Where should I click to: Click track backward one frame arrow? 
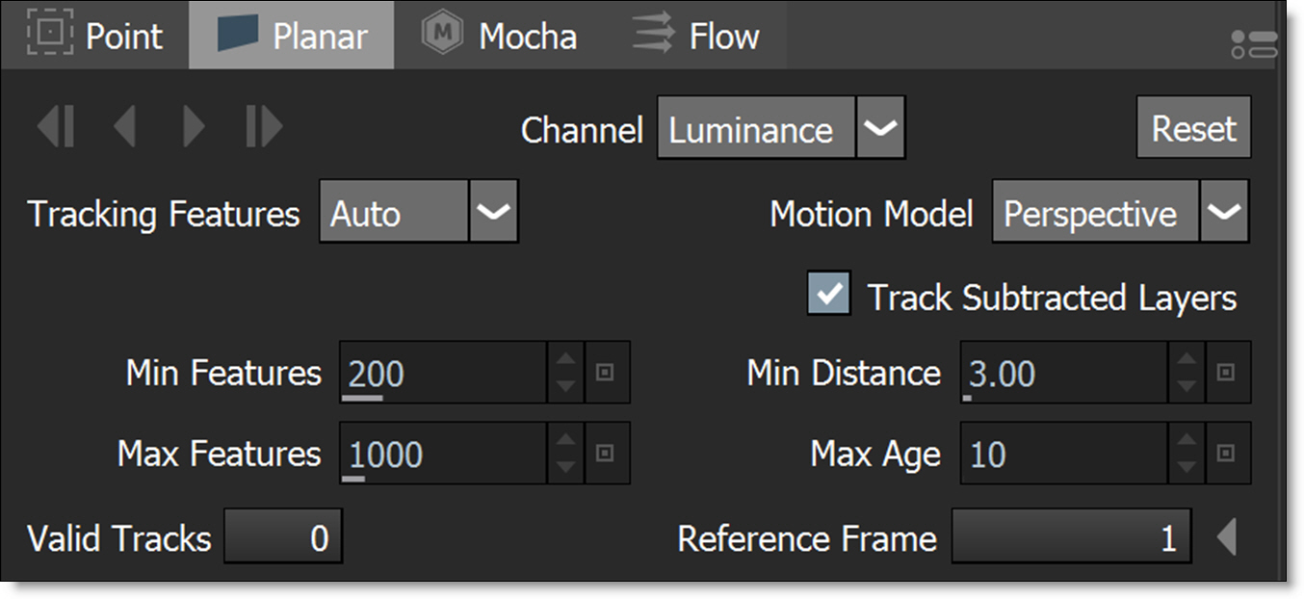[124, 127]
